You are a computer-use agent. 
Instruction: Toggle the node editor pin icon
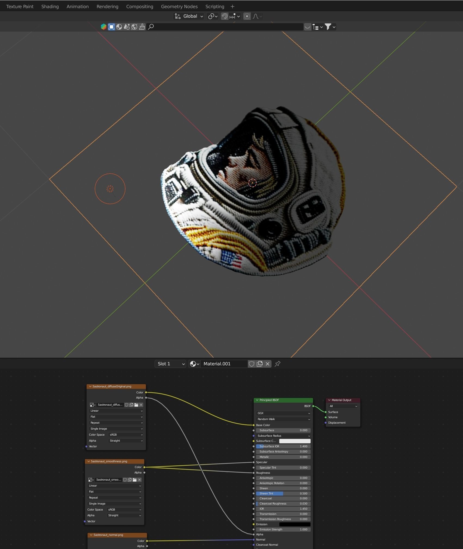pyautogui.click(x=278, y=364)
